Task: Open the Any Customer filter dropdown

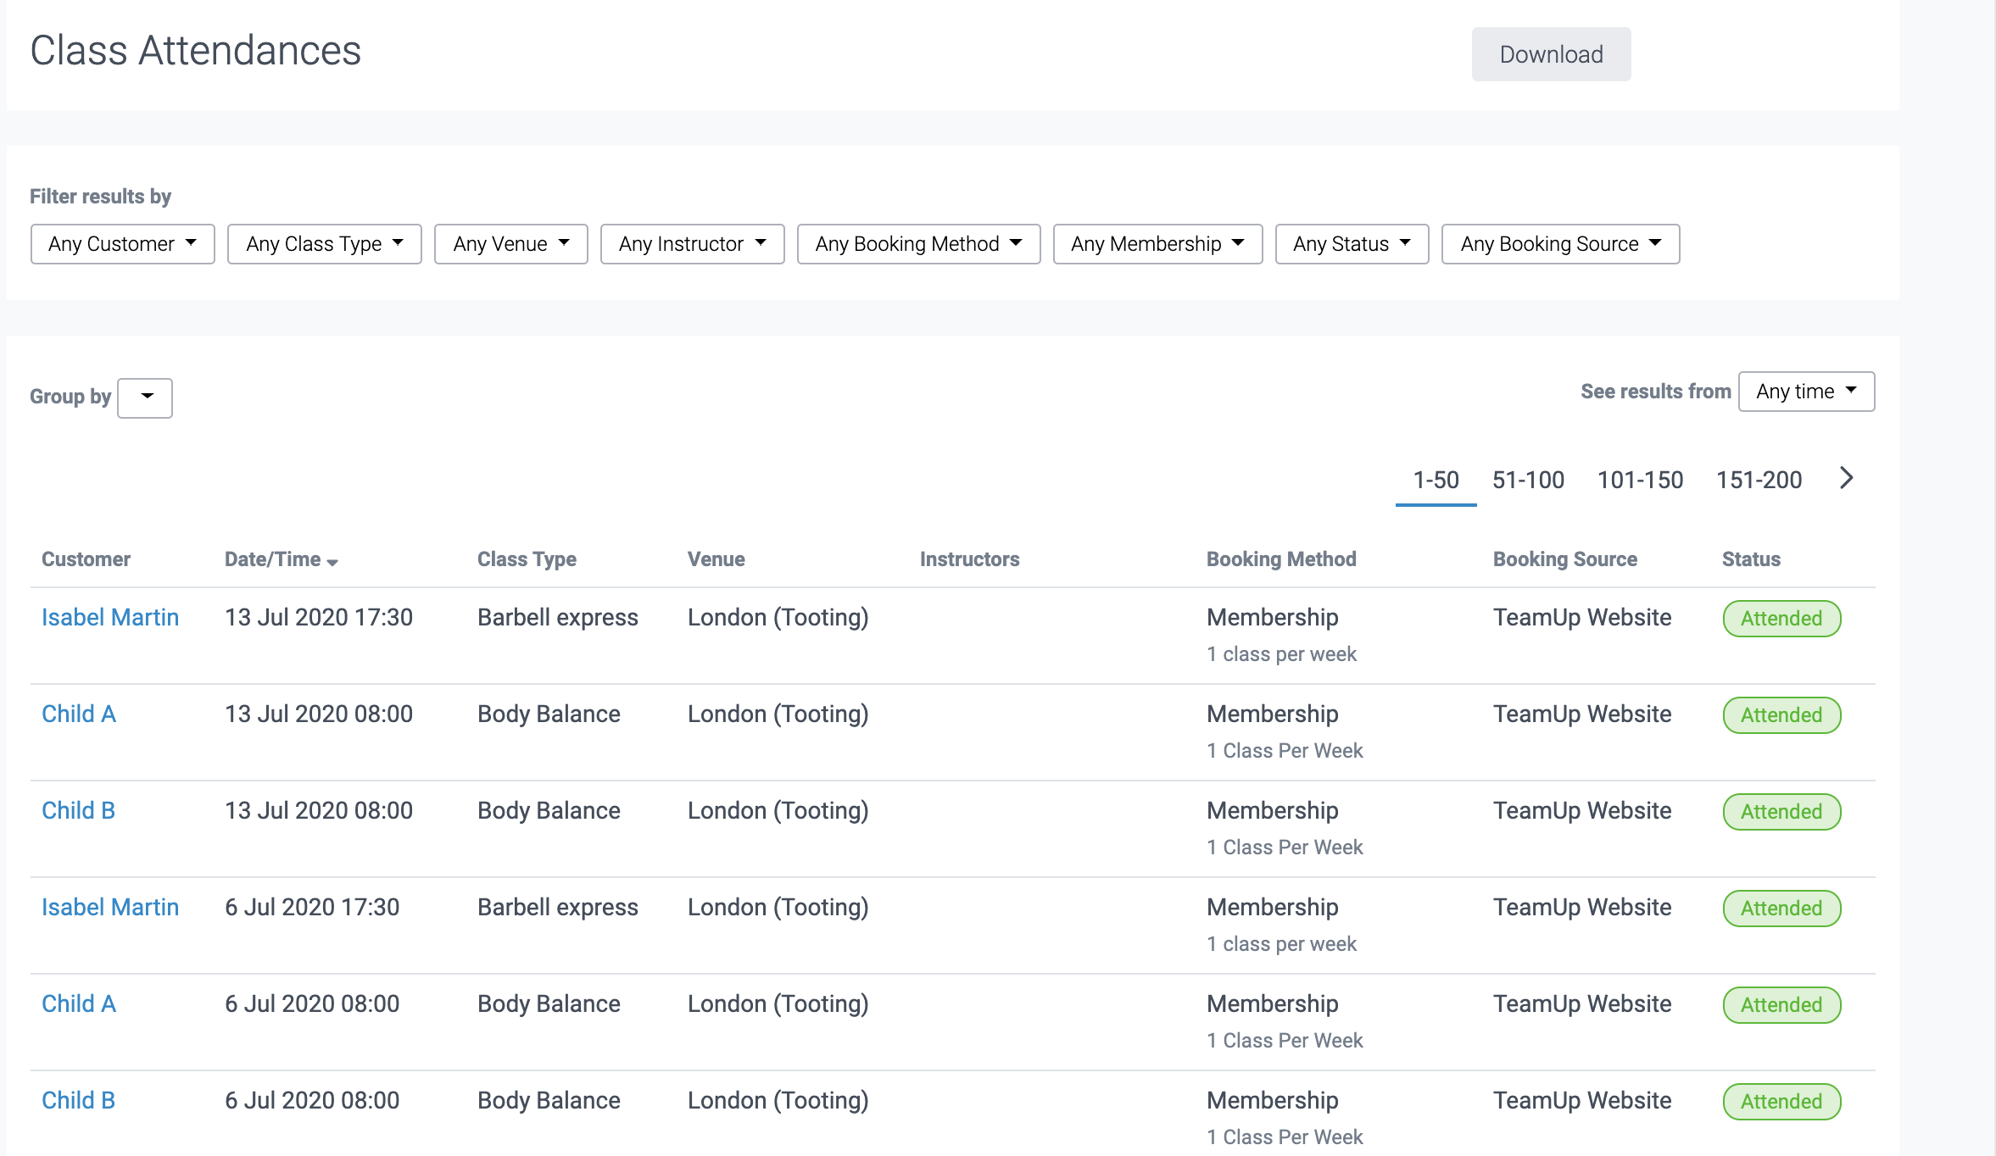Action: tap(122, 244)
